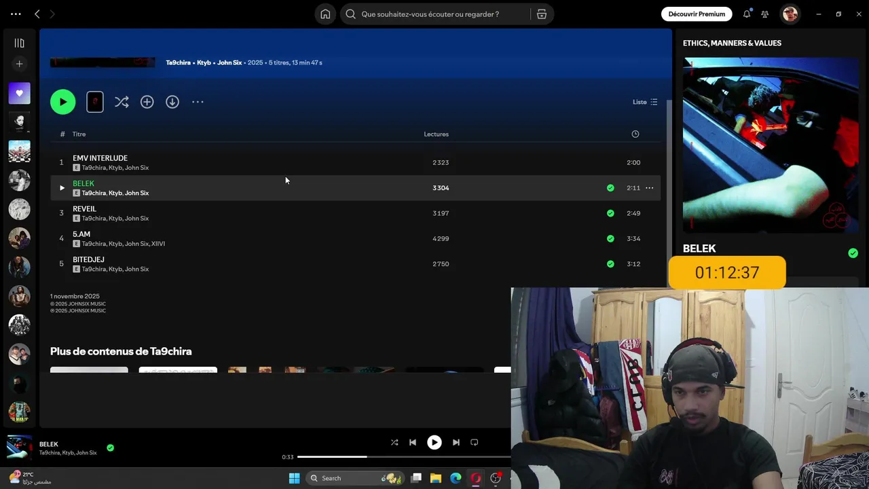The height and width of the screenshot is (489, 869).
Task: Click the Titre column header
Action: tap(79, 134)
